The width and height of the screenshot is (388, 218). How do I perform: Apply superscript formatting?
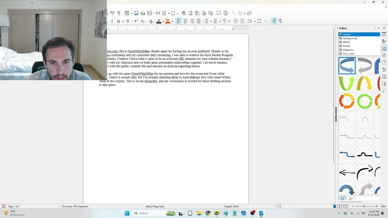coord(136,21)
